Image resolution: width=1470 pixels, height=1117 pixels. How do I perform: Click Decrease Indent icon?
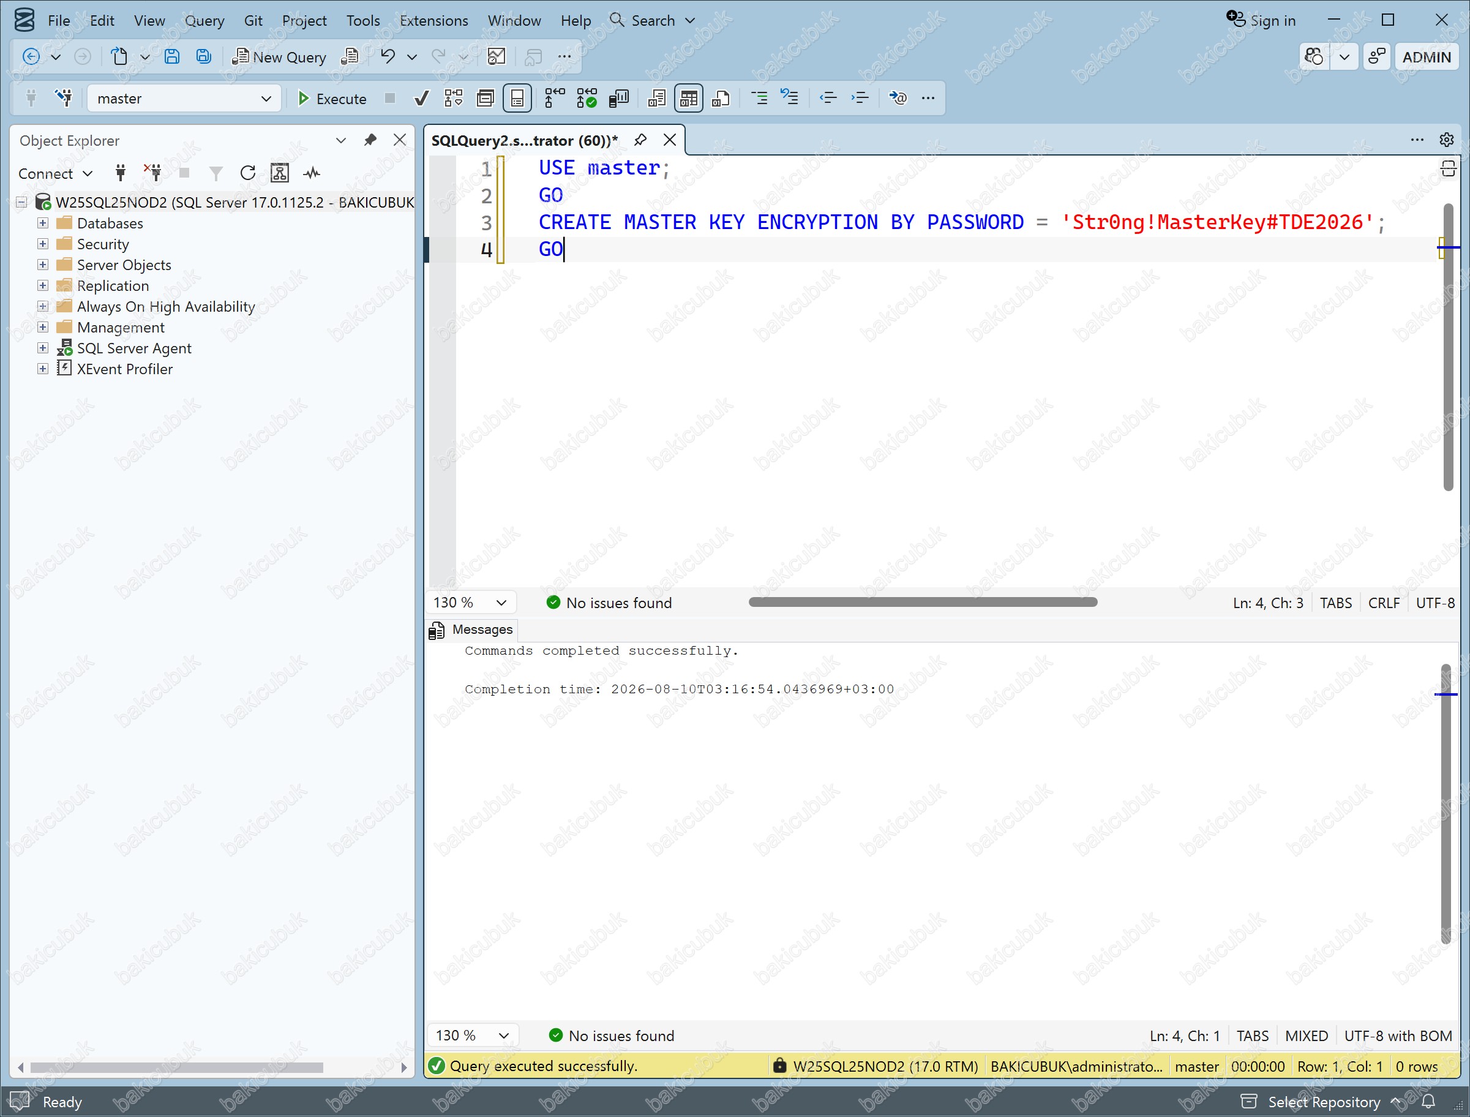click(828, 99)
